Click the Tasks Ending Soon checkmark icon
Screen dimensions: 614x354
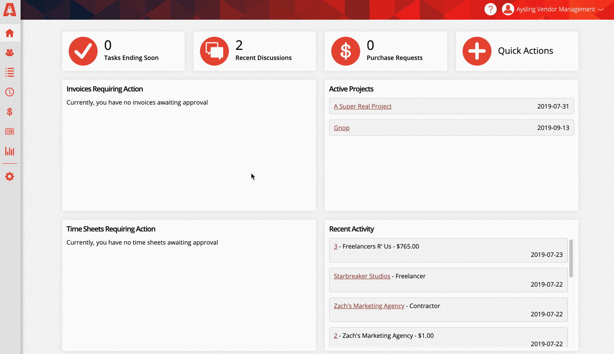tap(83, 51)
